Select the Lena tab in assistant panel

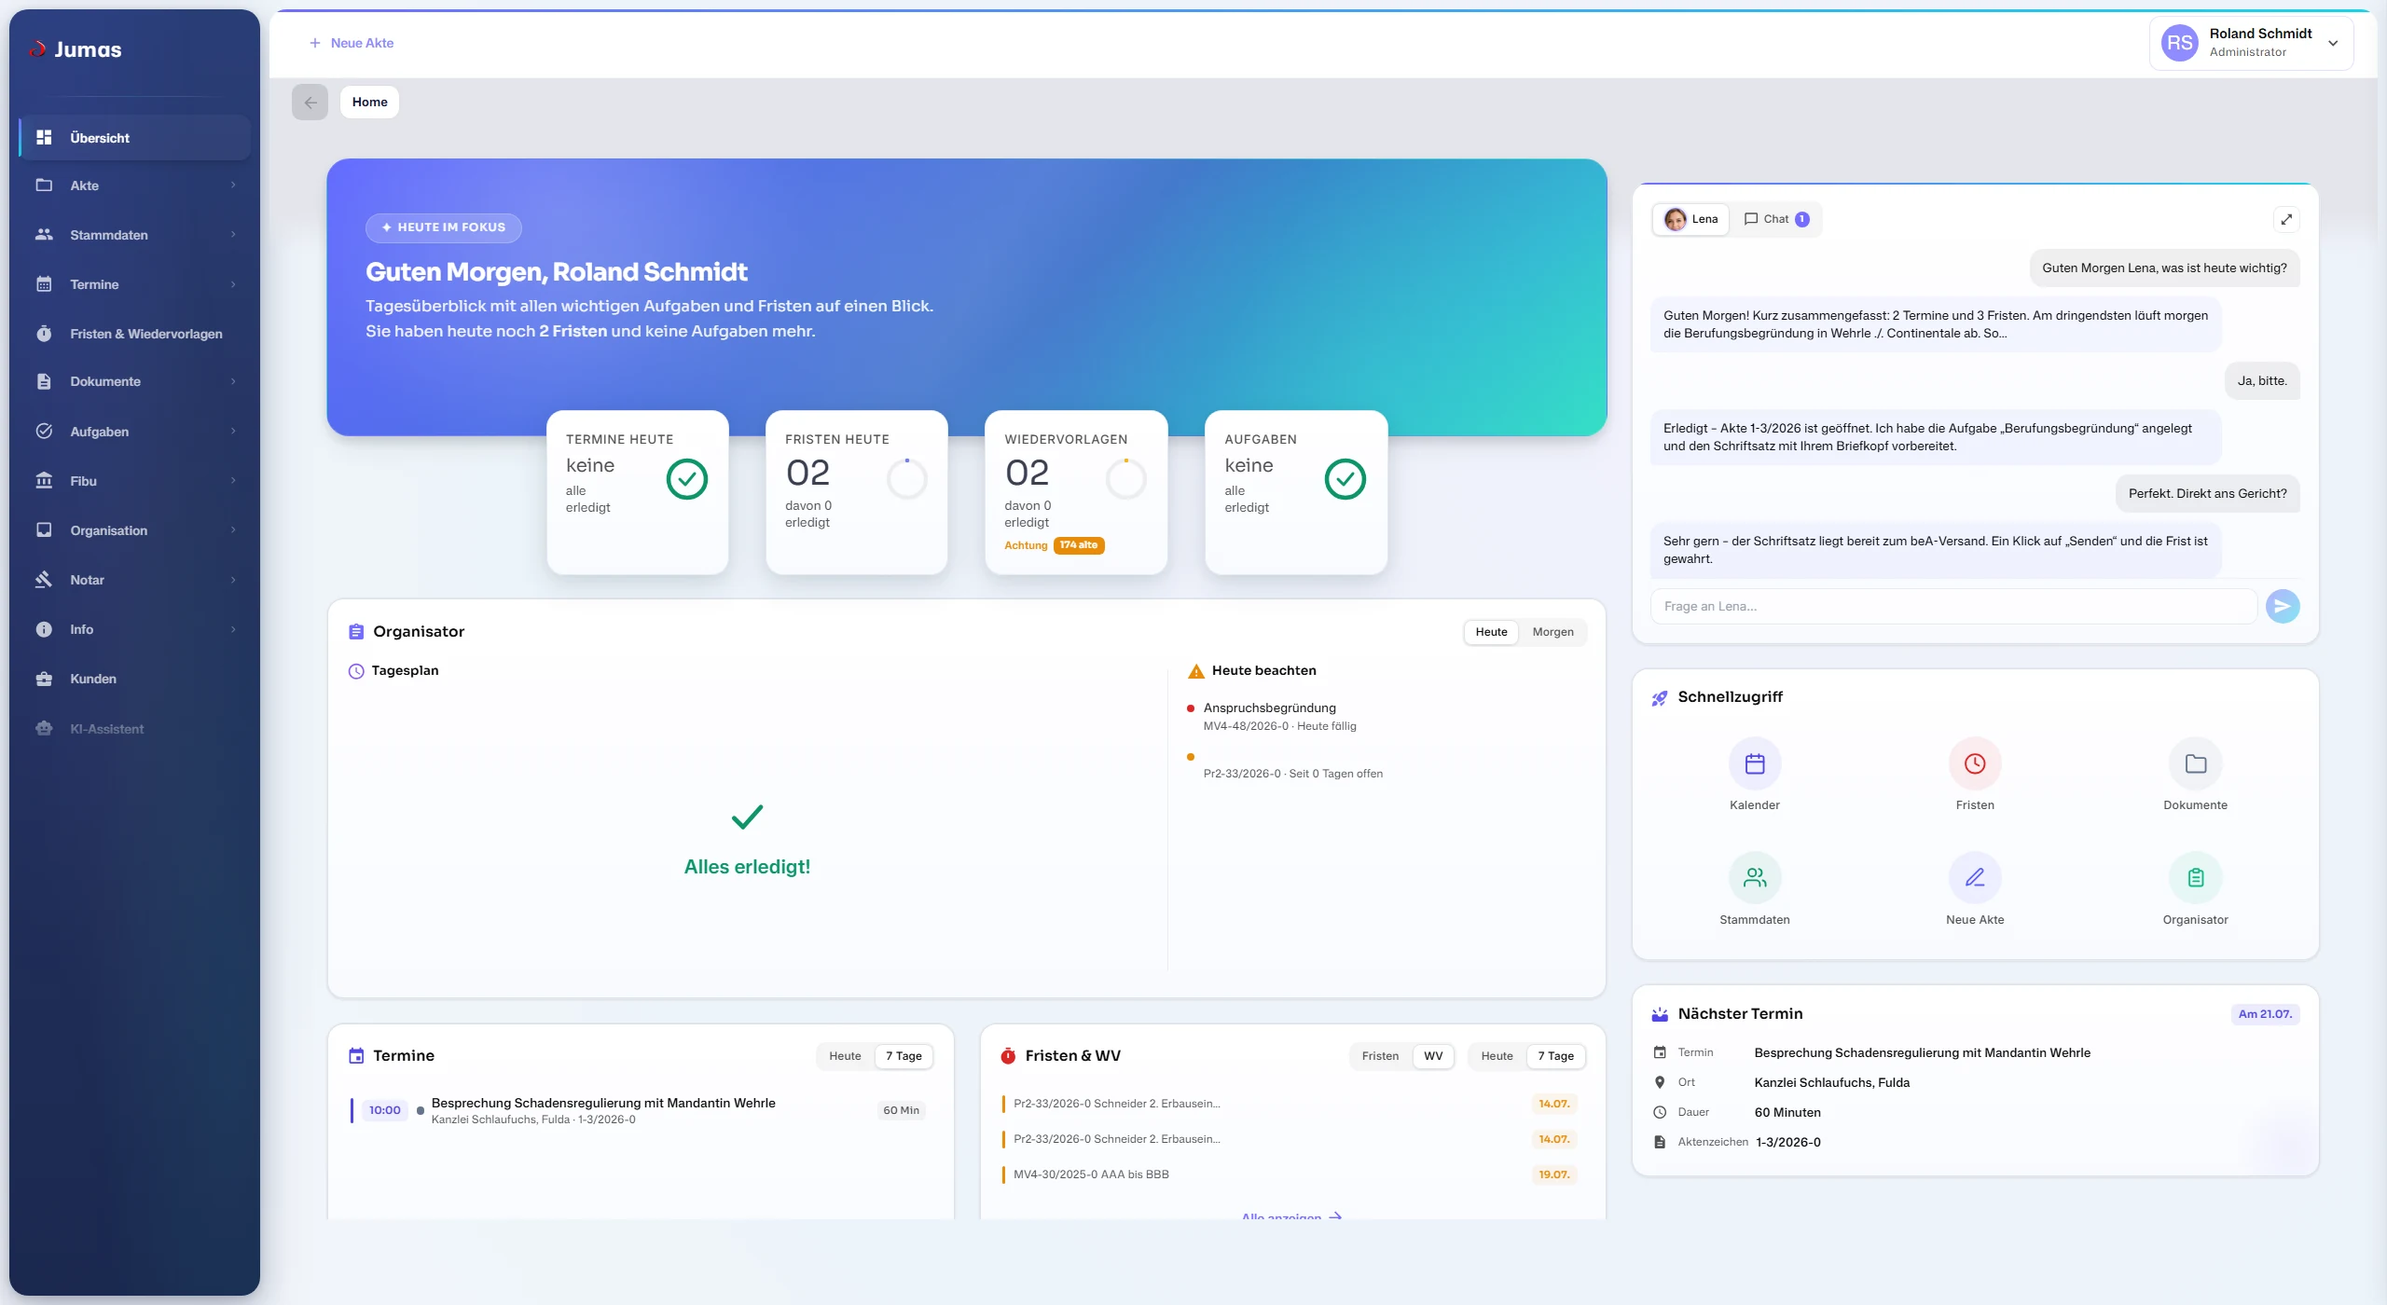click(x=1690, y=219)
